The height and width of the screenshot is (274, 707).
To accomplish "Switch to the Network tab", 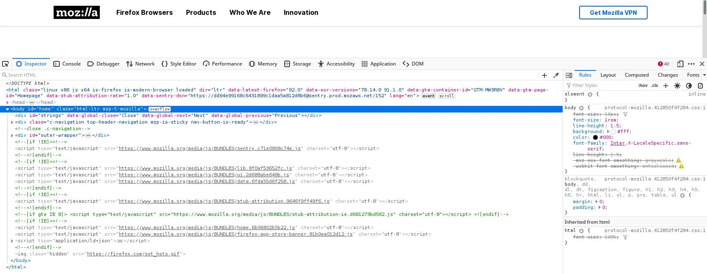I will pyautogui.click(x=140, y=64).
